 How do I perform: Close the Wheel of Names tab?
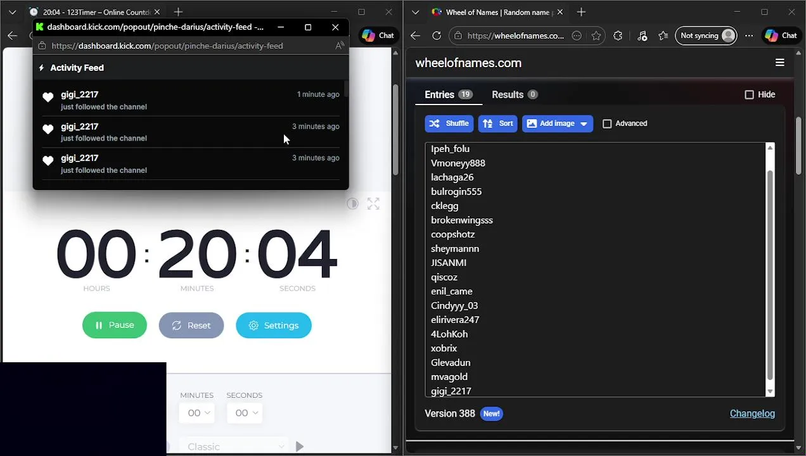[560, 12]
